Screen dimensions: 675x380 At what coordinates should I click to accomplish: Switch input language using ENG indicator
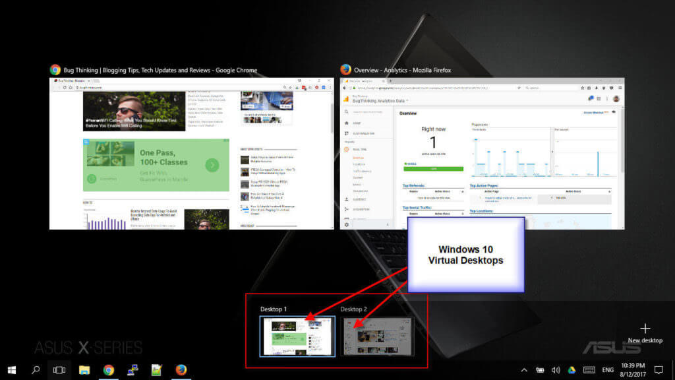click(608, 370)
